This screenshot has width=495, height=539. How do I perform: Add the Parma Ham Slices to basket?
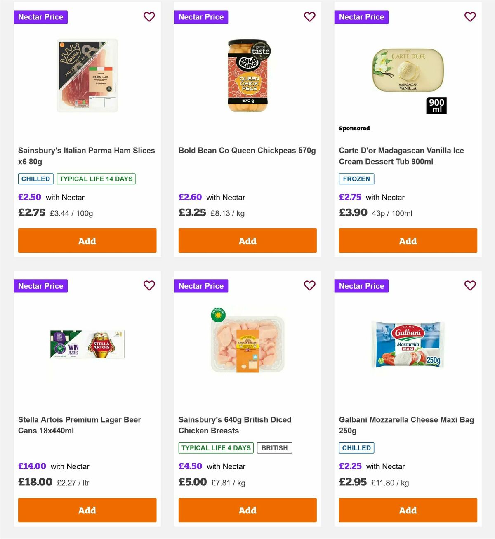(87, 240)
